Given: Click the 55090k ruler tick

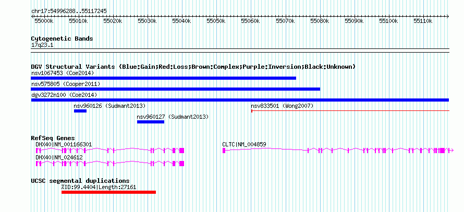Looking at the screenshot, I should click(x=354, y=21).
